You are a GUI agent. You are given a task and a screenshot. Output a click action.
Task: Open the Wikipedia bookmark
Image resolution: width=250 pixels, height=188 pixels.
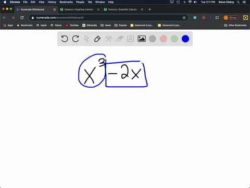pos(90,25)
